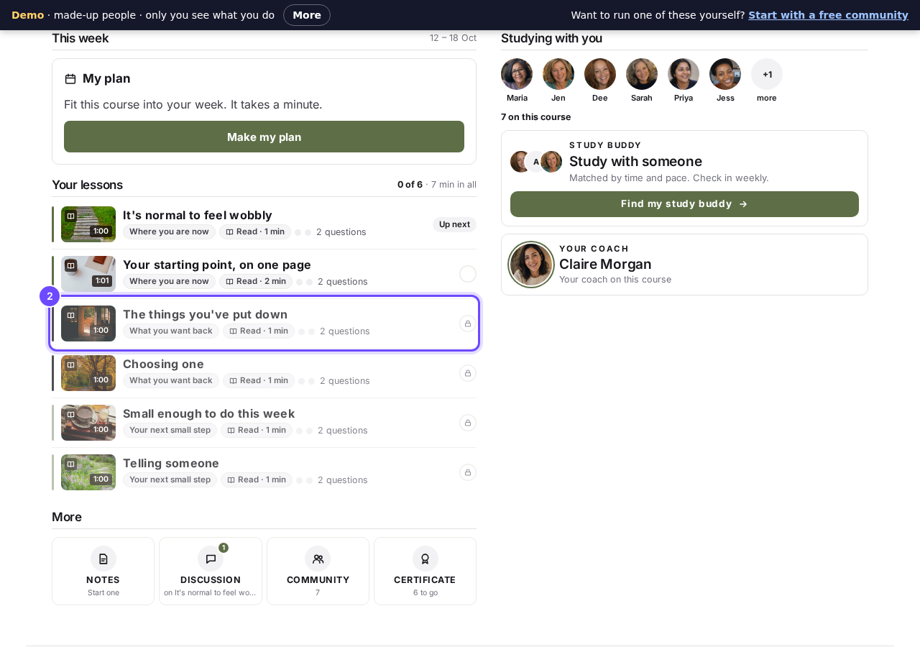920x647 pixels.
Task: Click the '12 – 18 Oct' date range
Action: tap(453, 38)
